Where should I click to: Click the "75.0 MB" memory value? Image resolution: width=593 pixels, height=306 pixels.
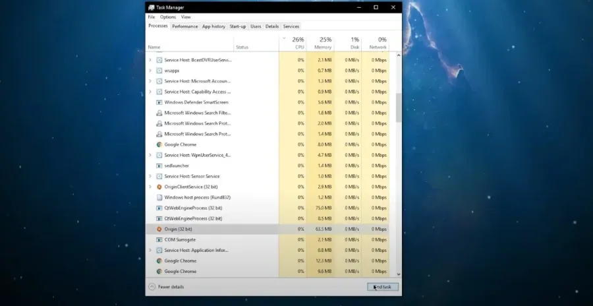point(324,208)
